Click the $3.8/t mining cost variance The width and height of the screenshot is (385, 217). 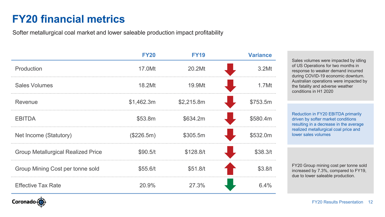[x=265, y=169]
